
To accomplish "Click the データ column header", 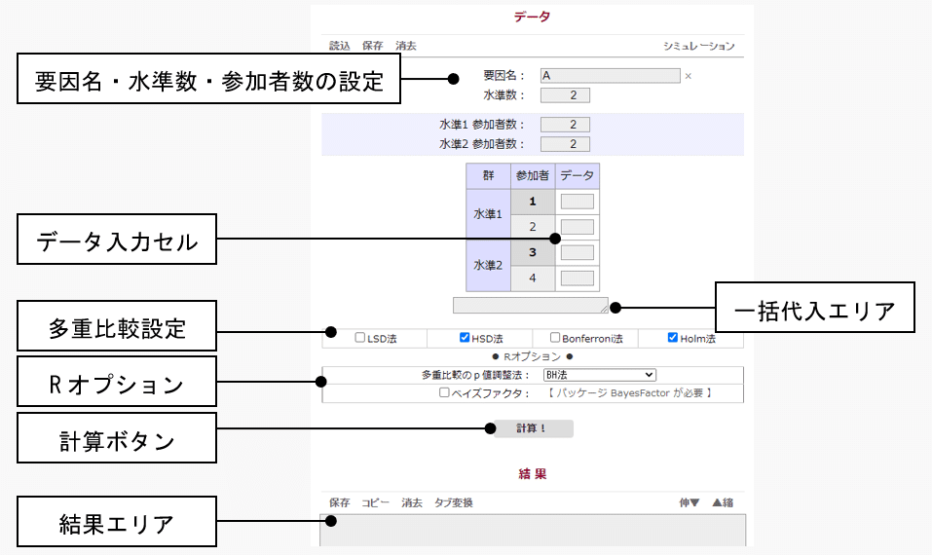I will pyautogui.click(x=578, y=176).
